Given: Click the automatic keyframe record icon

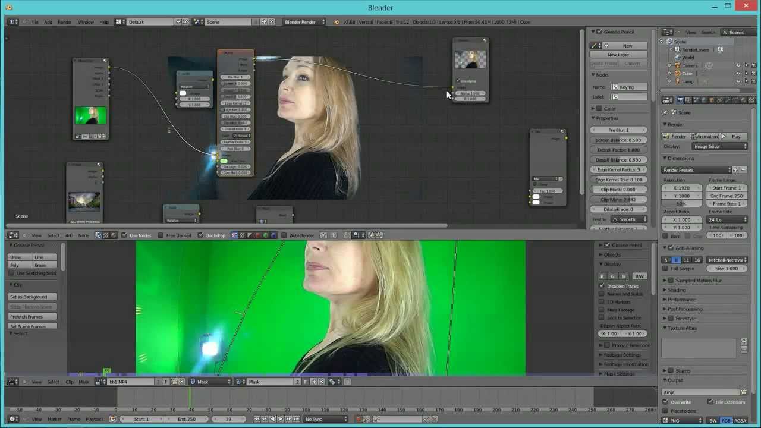Looking at the screenshot, I should pos(358,419).
